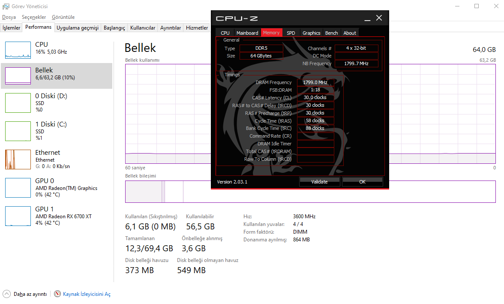504x304 pixels.
Task: Click the tRCD 30 clocks field
Action: click(315, 105)
